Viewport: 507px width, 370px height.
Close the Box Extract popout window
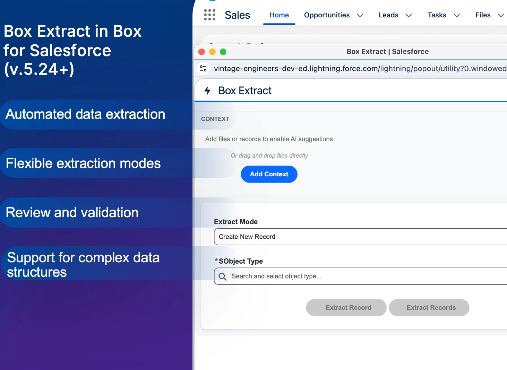click(x=201, y=52)
